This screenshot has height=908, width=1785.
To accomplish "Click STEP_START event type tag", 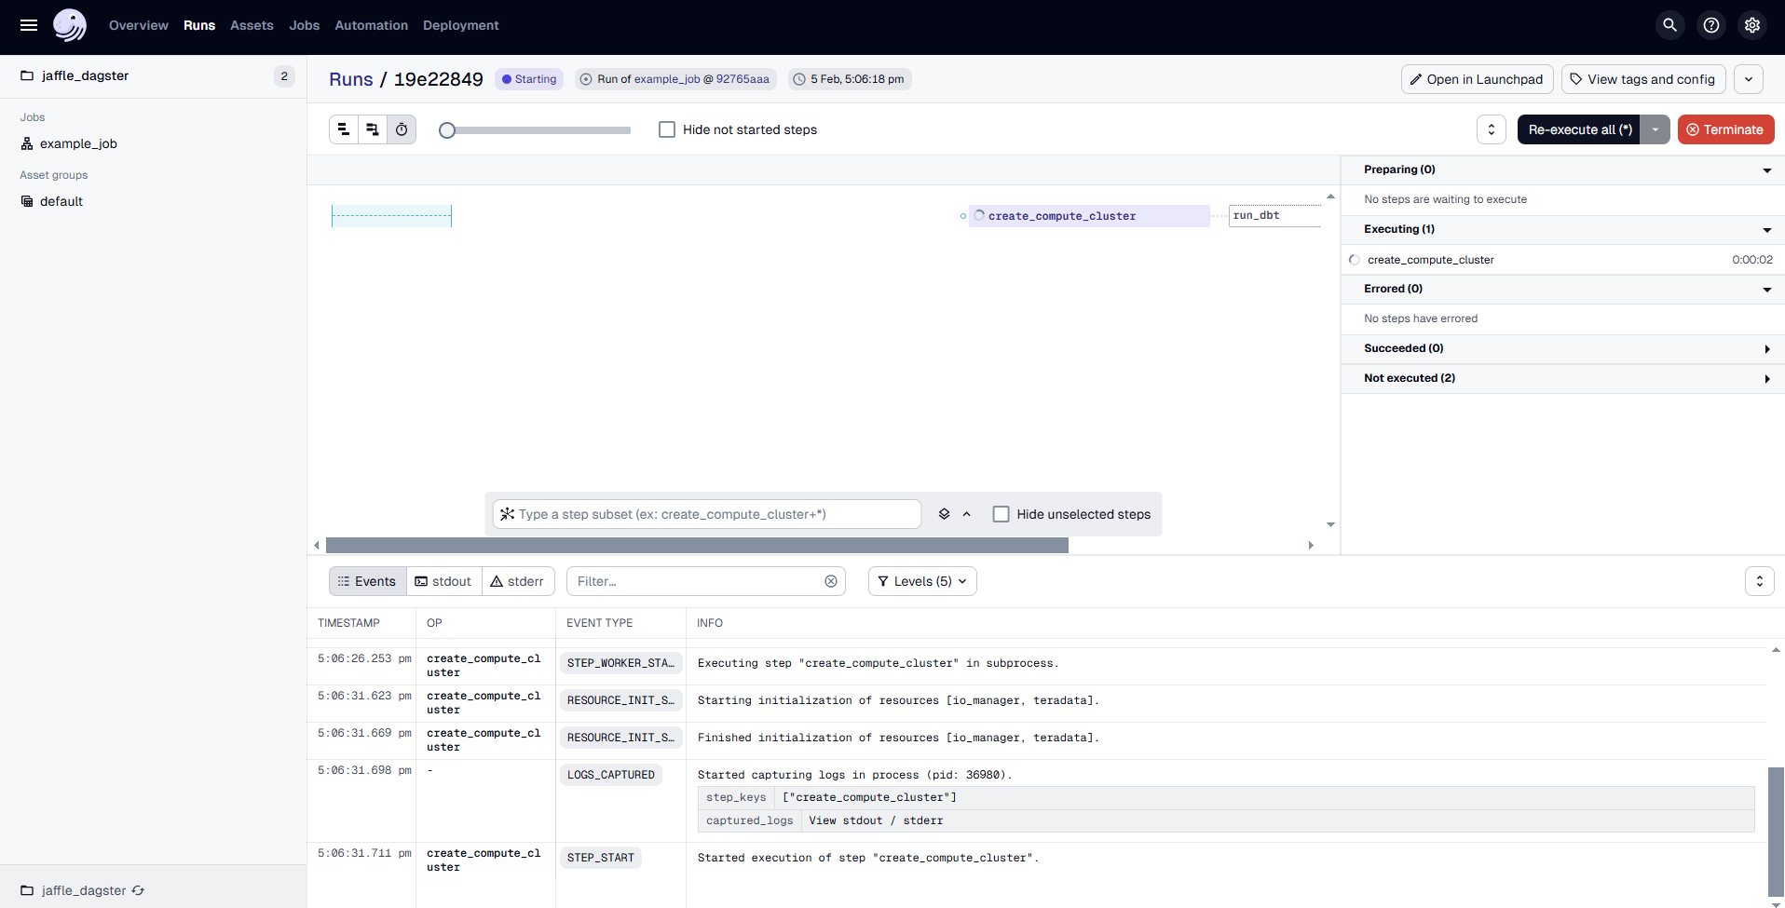I will [x=601, y=858].
